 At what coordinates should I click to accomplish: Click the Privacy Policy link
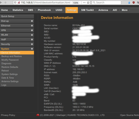click(8, 115)
